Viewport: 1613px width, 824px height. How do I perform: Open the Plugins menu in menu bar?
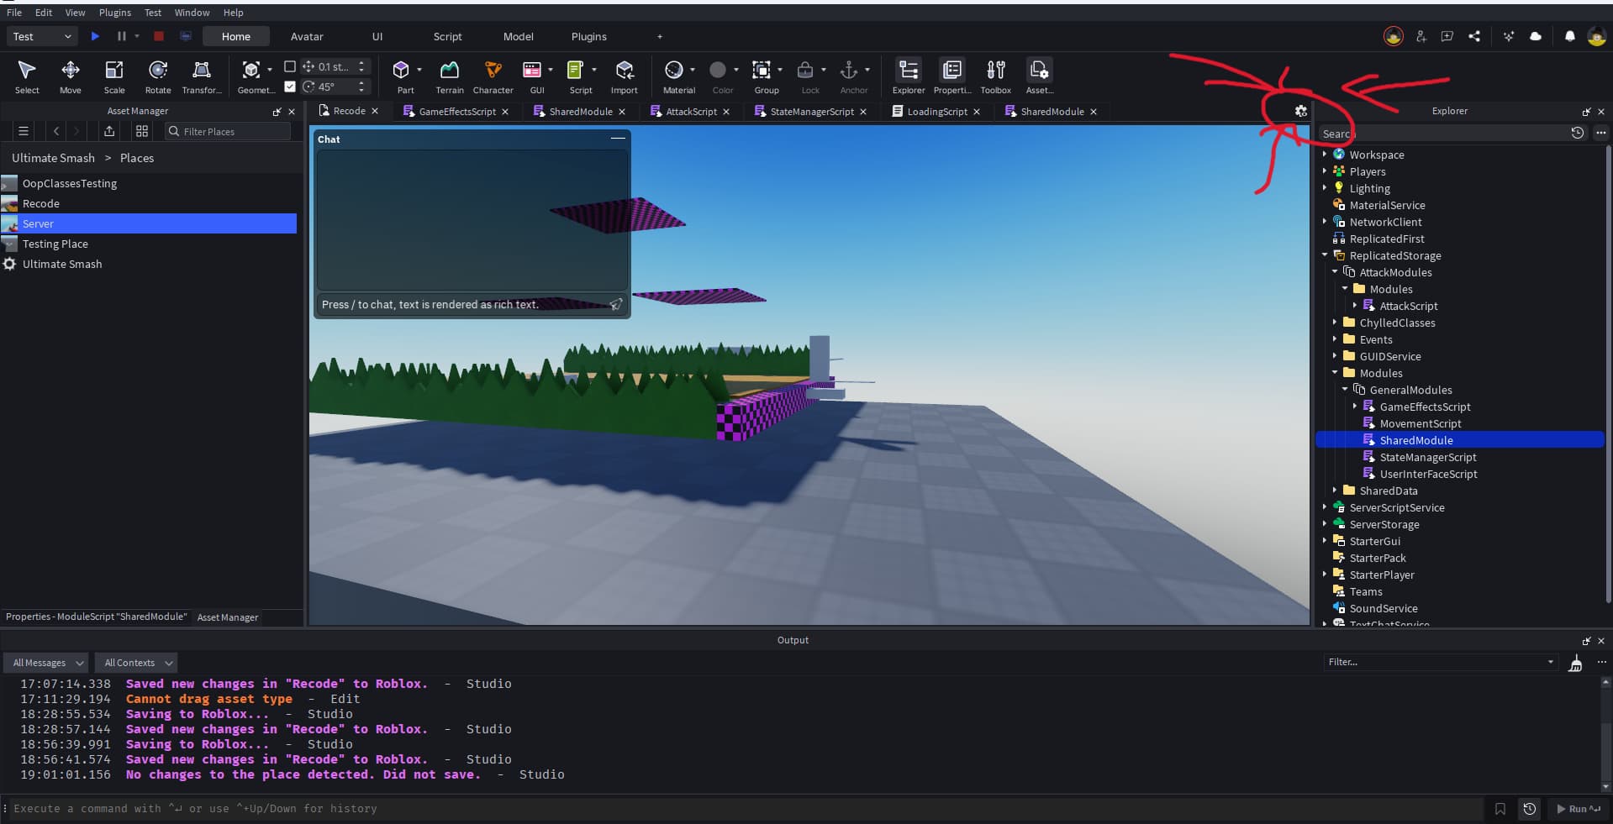coord(115,13)
